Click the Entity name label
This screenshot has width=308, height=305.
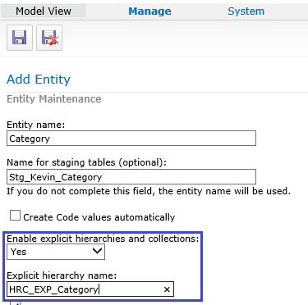point(36,125)
